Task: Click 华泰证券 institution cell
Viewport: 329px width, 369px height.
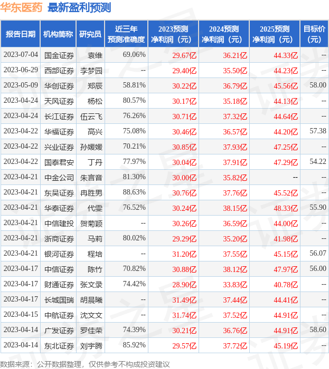Action: (59, 208)
